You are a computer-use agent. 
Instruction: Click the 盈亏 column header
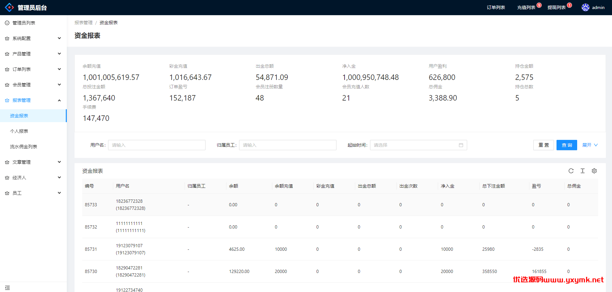coord(537,186)
